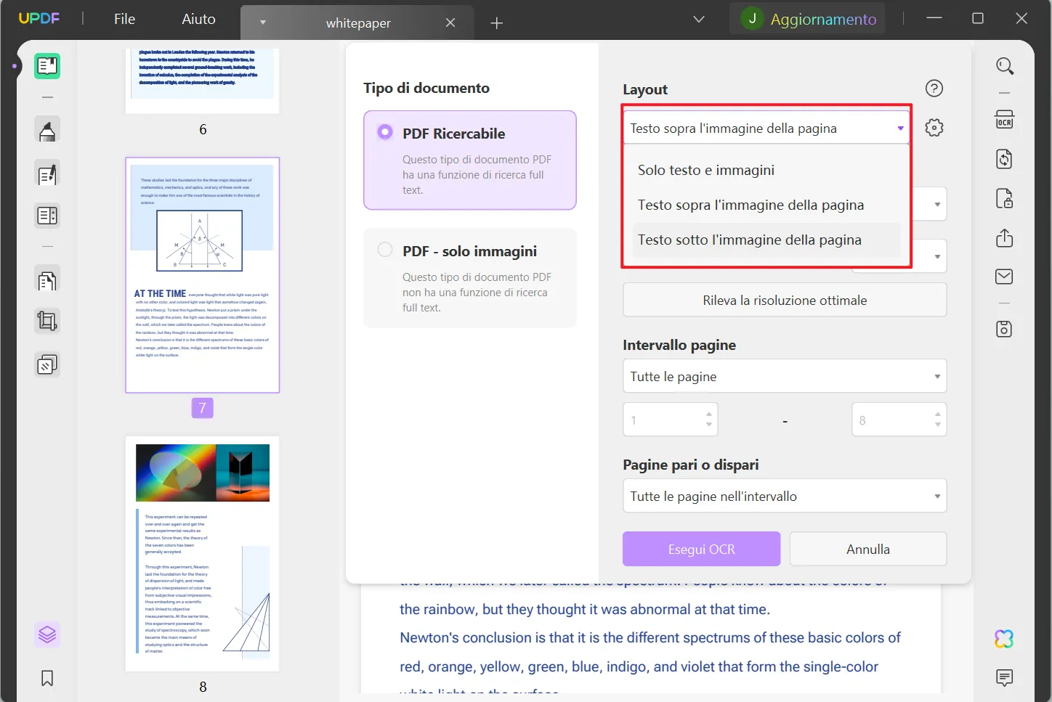The image size is (1052, 702).
Task: Open the Aiuto menu
Action: [x=198, y=18]
